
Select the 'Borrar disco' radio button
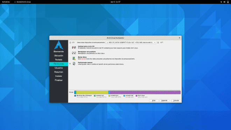click(x=70, y=58)
